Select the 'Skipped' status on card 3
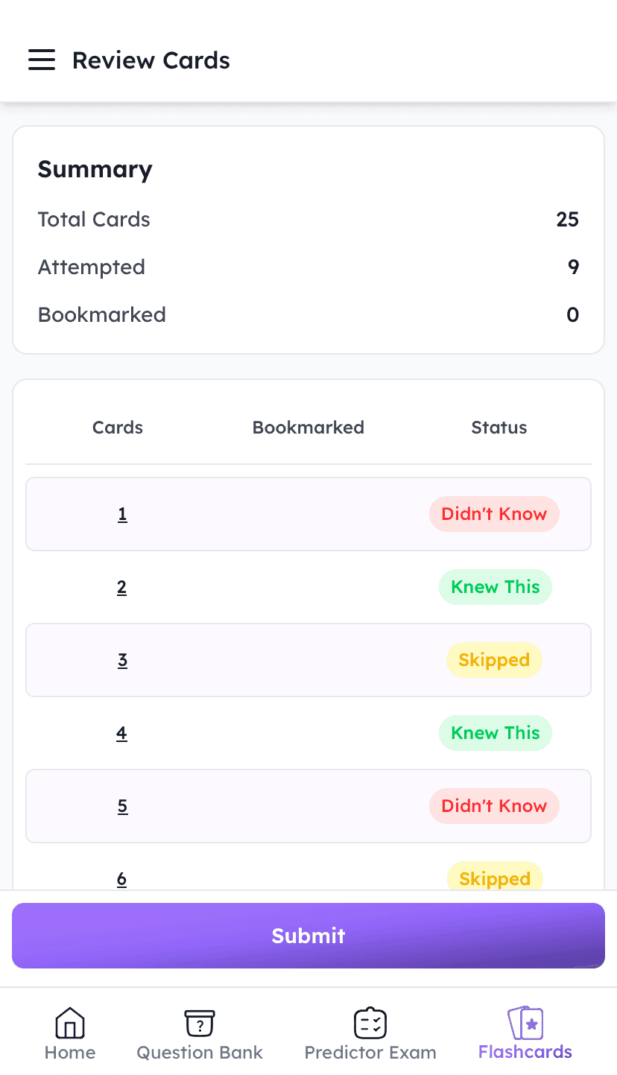Viewport: 617px width, 1075px height. point(494,659)
